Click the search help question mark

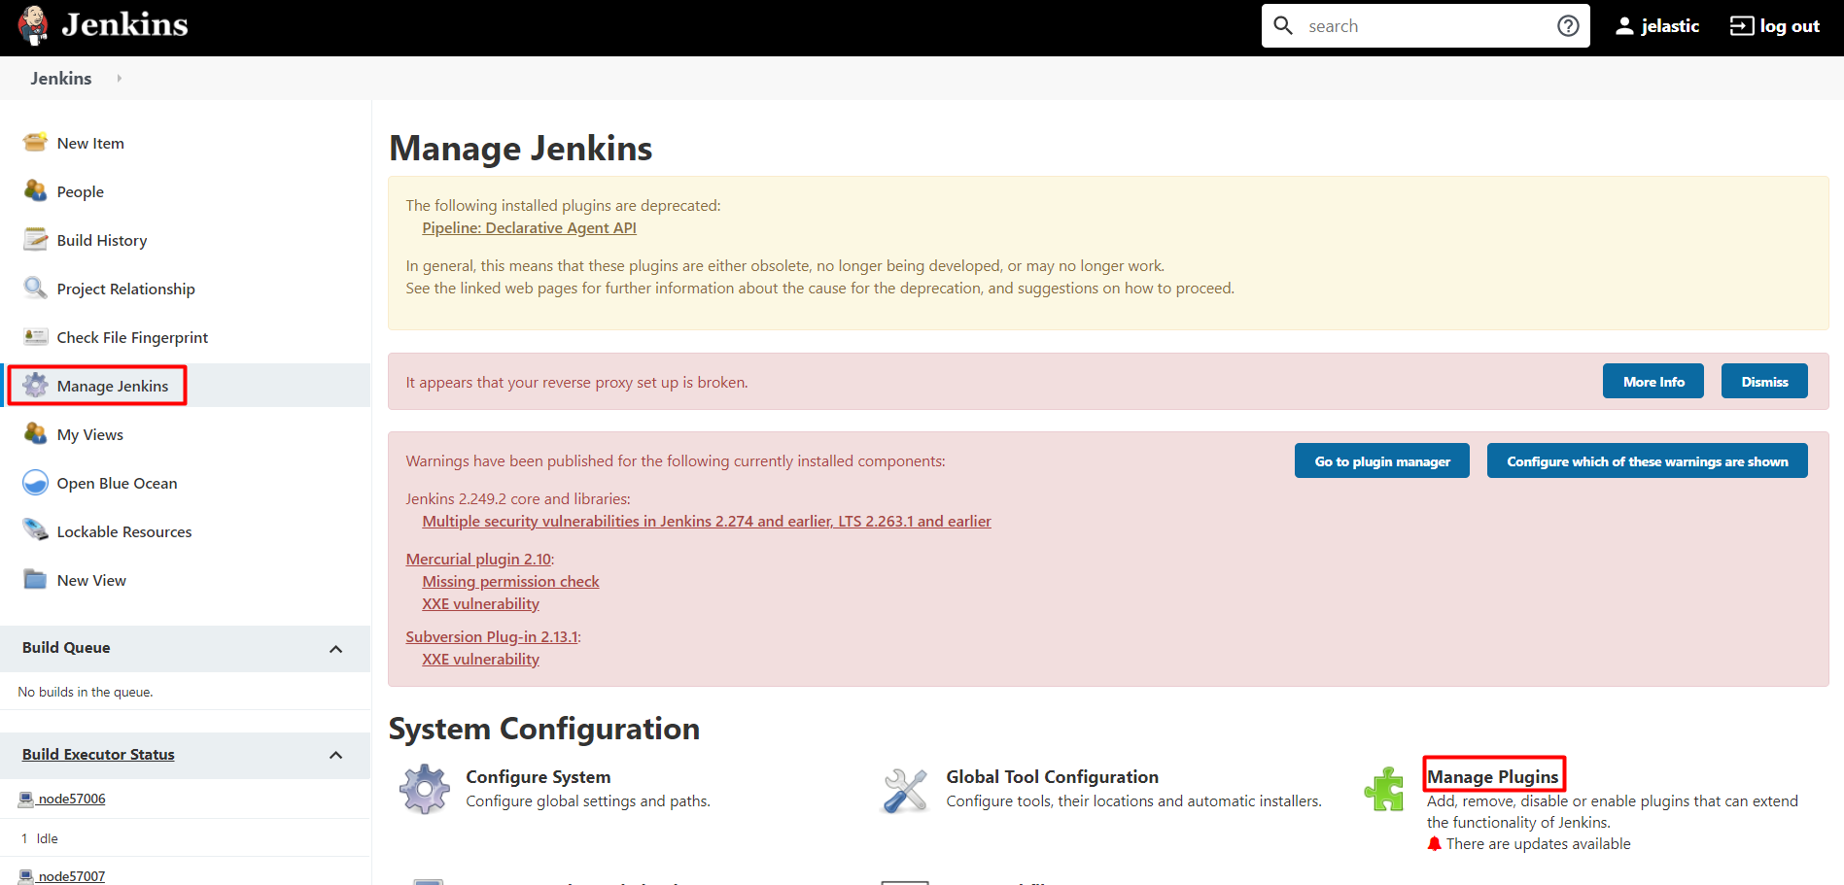point(1567,25)
